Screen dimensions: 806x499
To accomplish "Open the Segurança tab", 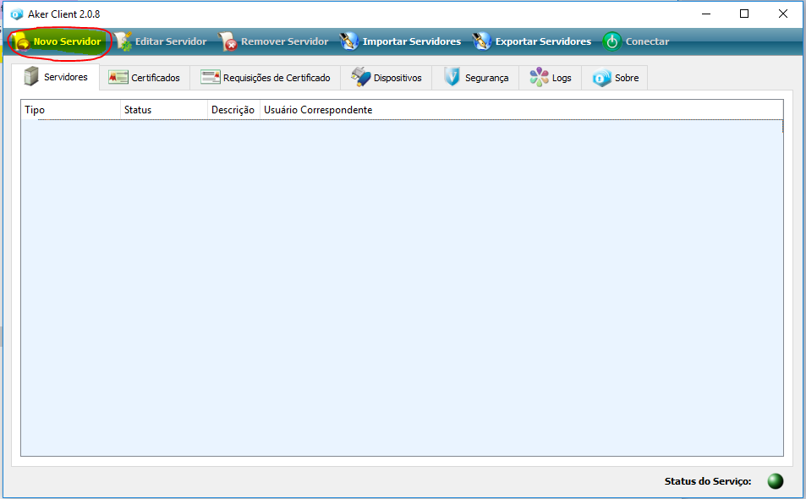I will pyautogui.click(x=476, y=78).
